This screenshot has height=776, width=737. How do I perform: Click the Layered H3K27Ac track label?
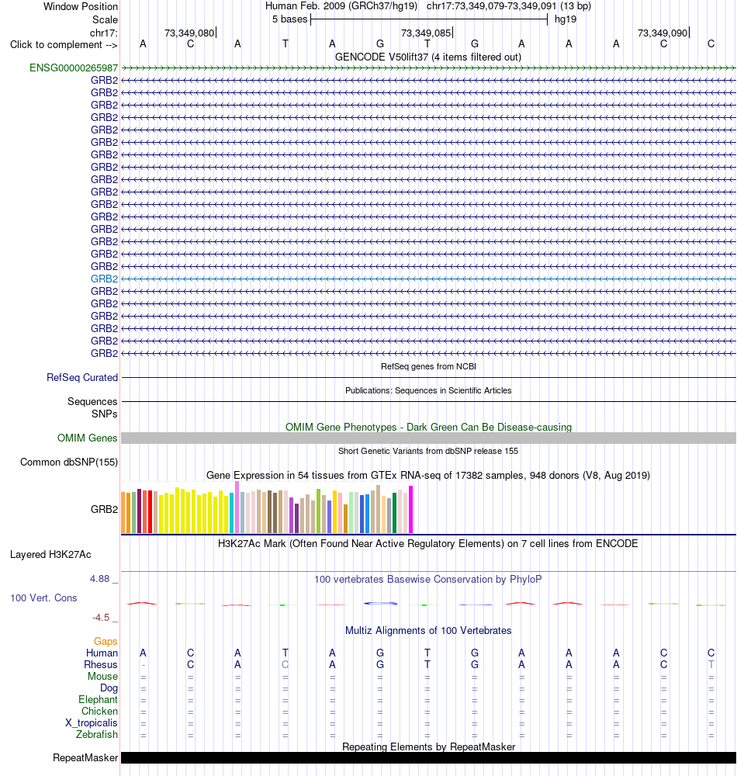pos(50,554)
